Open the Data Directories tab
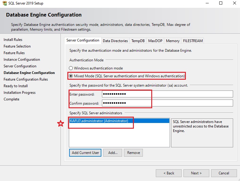This screenshot has width=240, height=181. [115, 41]
